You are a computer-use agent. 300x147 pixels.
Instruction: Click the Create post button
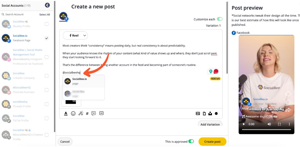click(x=212, y=141)
